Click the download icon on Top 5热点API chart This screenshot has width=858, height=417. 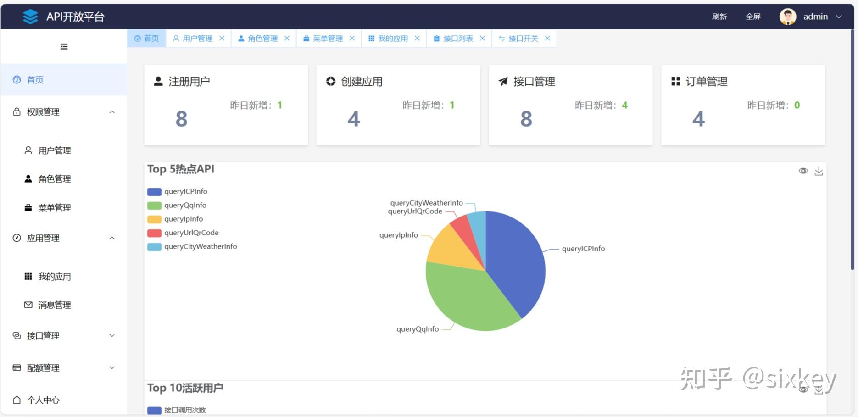click(x=819, y=170)
